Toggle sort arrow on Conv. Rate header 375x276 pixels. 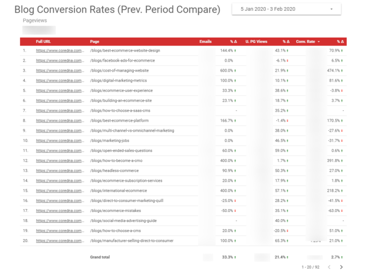point(319,41)
